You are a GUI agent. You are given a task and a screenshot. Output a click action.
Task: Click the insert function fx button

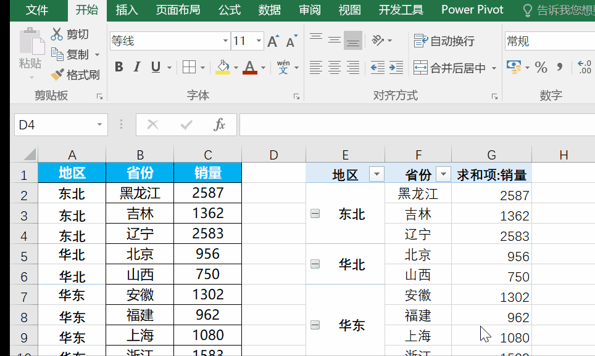[219, 124]
